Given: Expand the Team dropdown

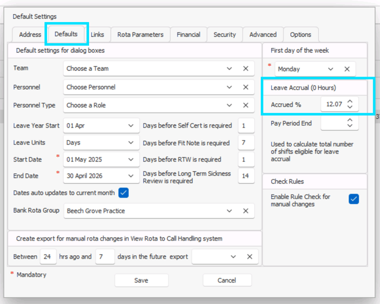Looking at the screenshot, I should pyautogui.click(x=230, y=69).
